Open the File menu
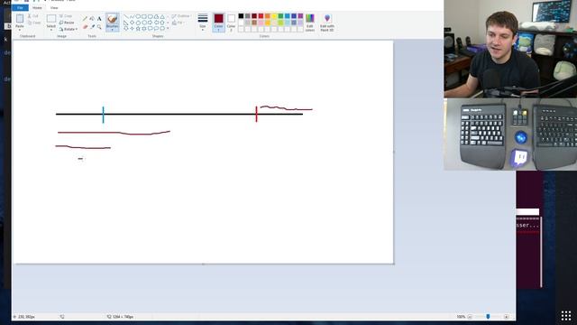Image resolution: width=577 pixels, height=325 pixels. coord(20,8)
